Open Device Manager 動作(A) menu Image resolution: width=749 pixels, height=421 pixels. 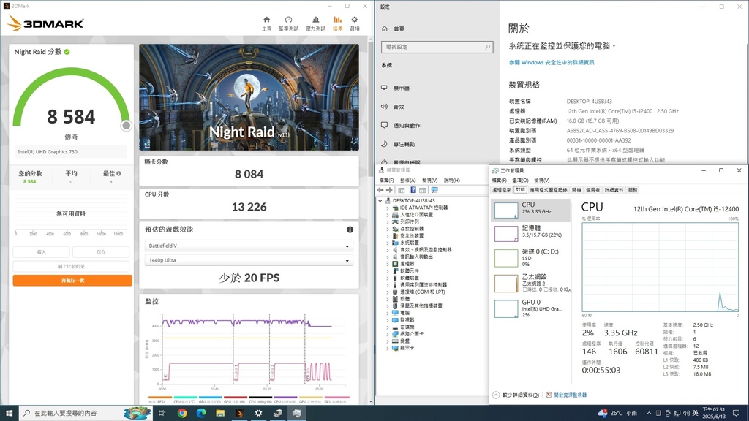tap(408, 181)
